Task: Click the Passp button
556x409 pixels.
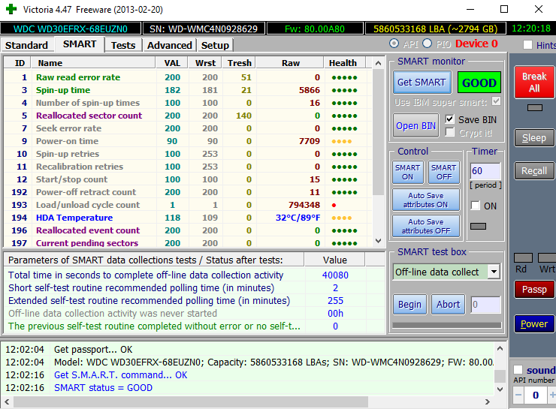Action: pos(534,290)
